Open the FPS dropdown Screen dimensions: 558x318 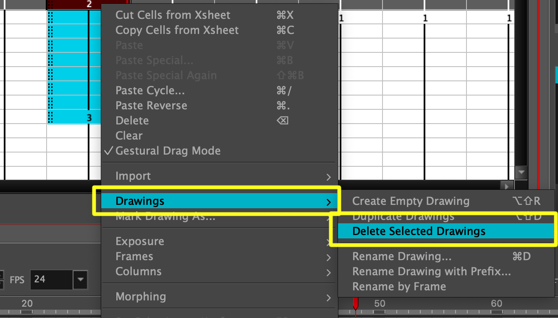pos(81,280)
